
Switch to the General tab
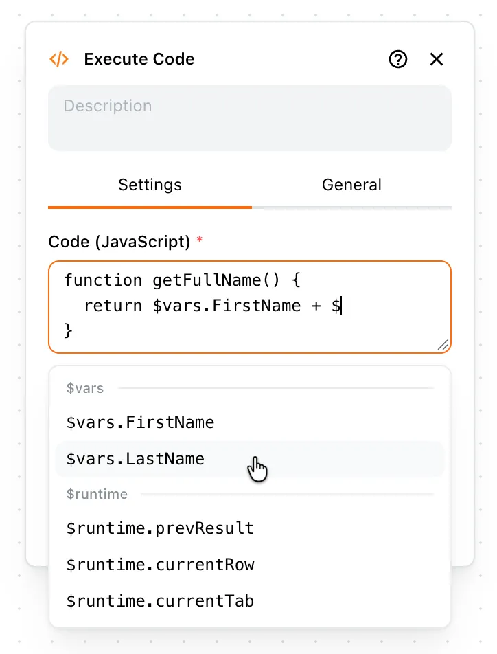pyautogui.click(x=351, y=185)
